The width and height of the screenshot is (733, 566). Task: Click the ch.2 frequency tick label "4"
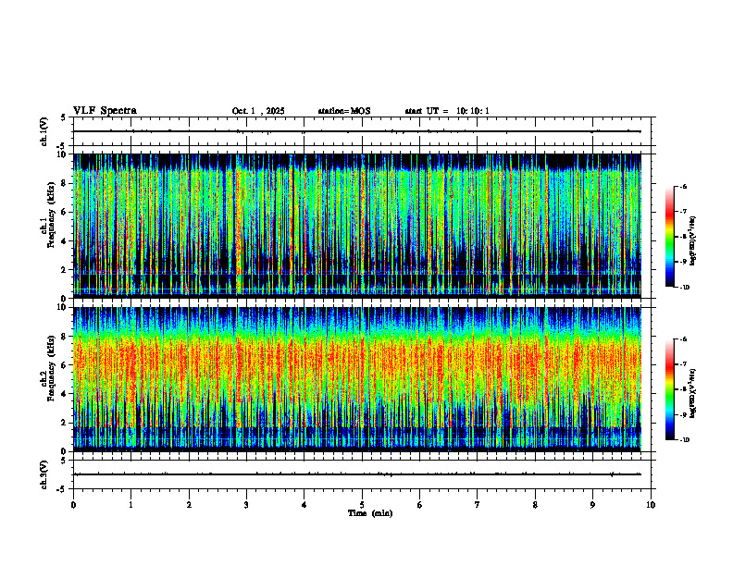[x=64, y=394]
